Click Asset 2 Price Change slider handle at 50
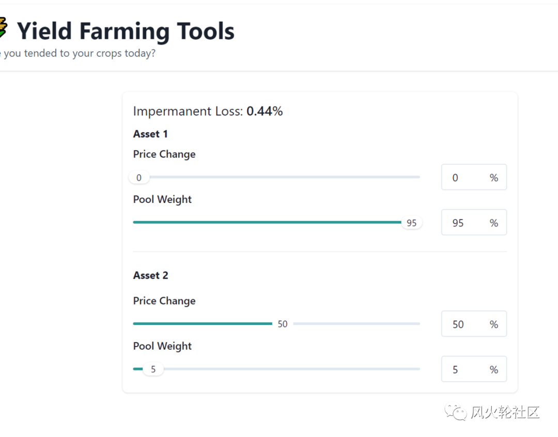 pyautogui.click(x=282, y=324)
